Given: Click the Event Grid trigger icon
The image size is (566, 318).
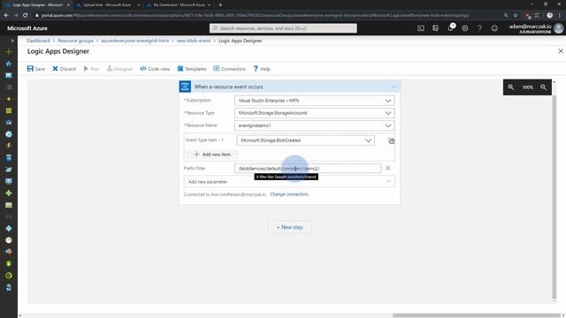Looking at the screenshot, I should pyautogui.click(x=185, y=87).
